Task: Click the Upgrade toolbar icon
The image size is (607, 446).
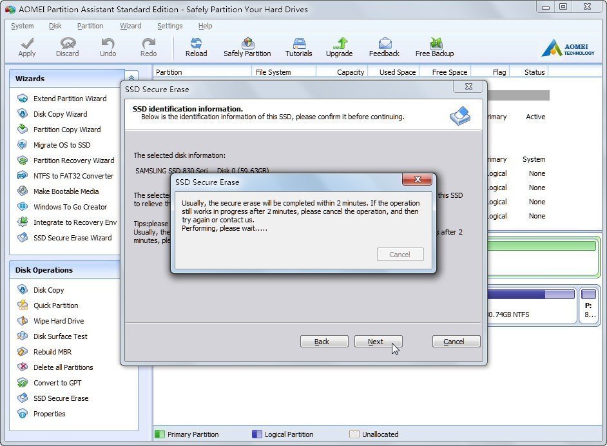Action: (339, 47)
